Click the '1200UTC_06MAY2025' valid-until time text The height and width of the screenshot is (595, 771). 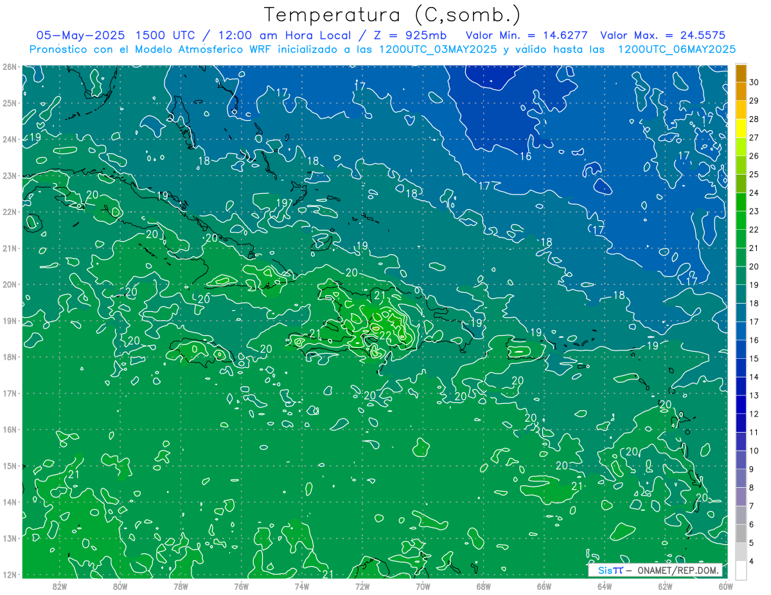click(x=677, y=49)
